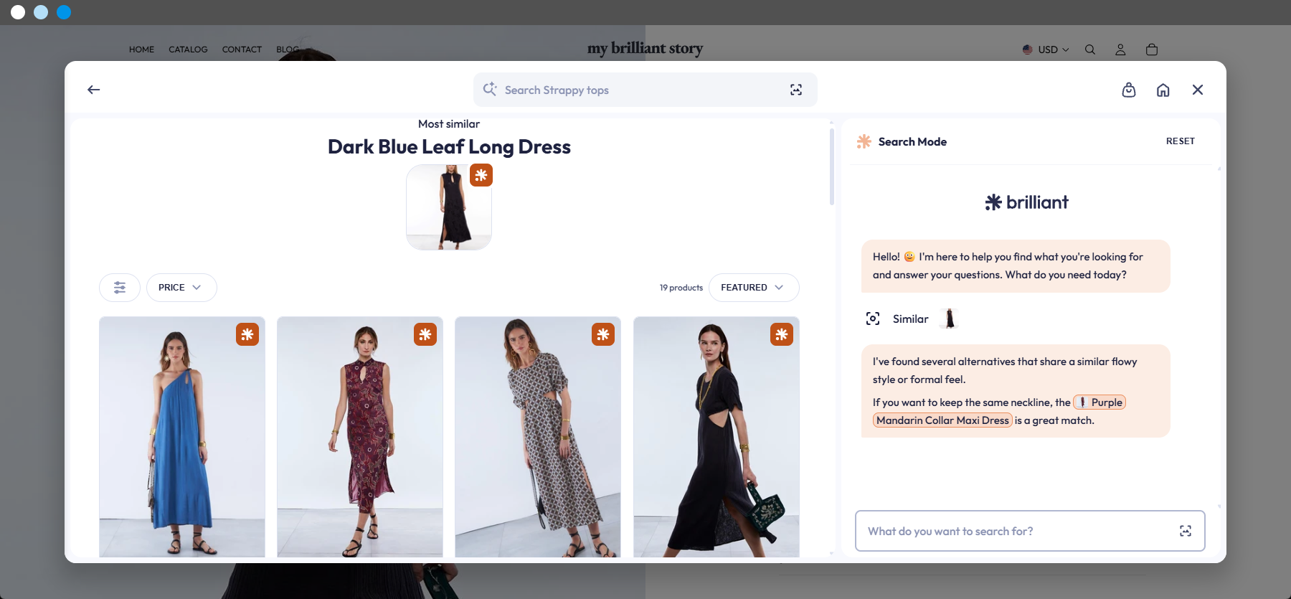Click the asterisk badge on the top Dark Blue dress thumbnail
Screen dimensions: 1291x599
(x=481, y=175)
